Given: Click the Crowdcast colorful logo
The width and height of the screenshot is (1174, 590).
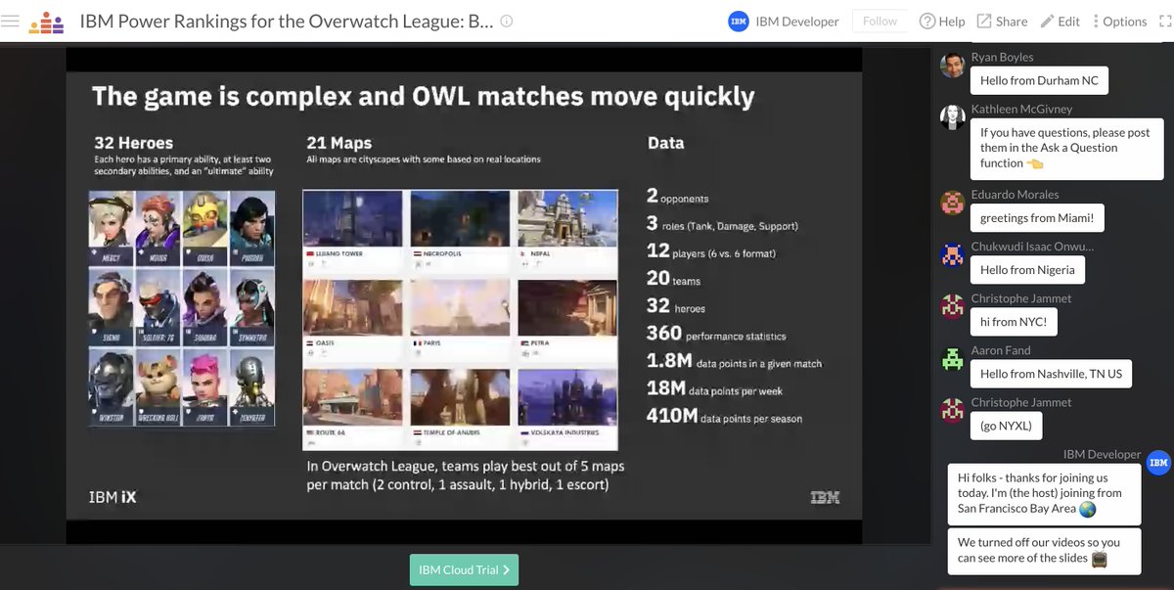Looking at the screenshot, I should (x=46, y=22).
